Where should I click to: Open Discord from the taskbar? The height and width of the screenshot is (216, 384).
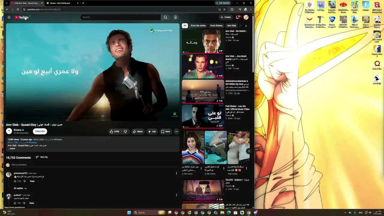point(255,213)
